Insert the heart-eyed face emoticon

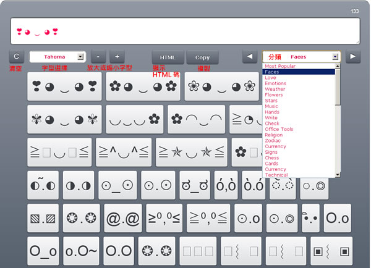(64, 86)
